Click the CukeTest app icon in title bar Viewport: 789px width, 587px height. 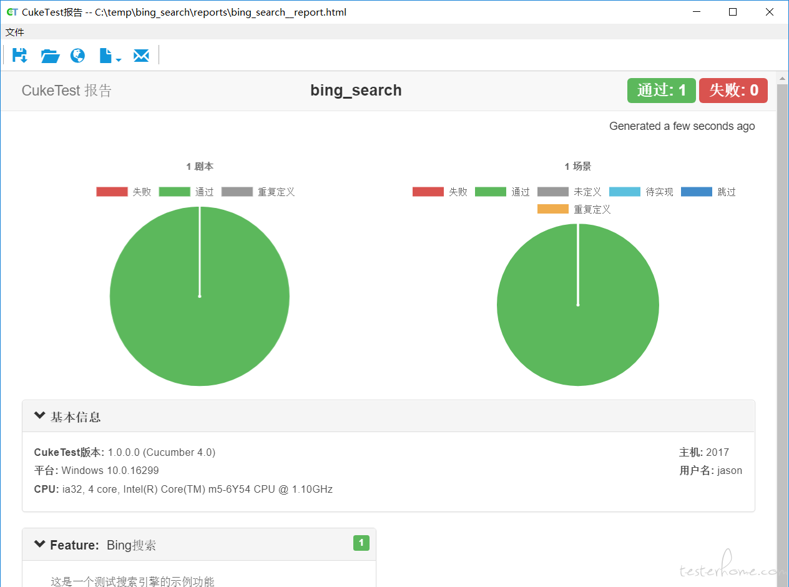(12, 12)
